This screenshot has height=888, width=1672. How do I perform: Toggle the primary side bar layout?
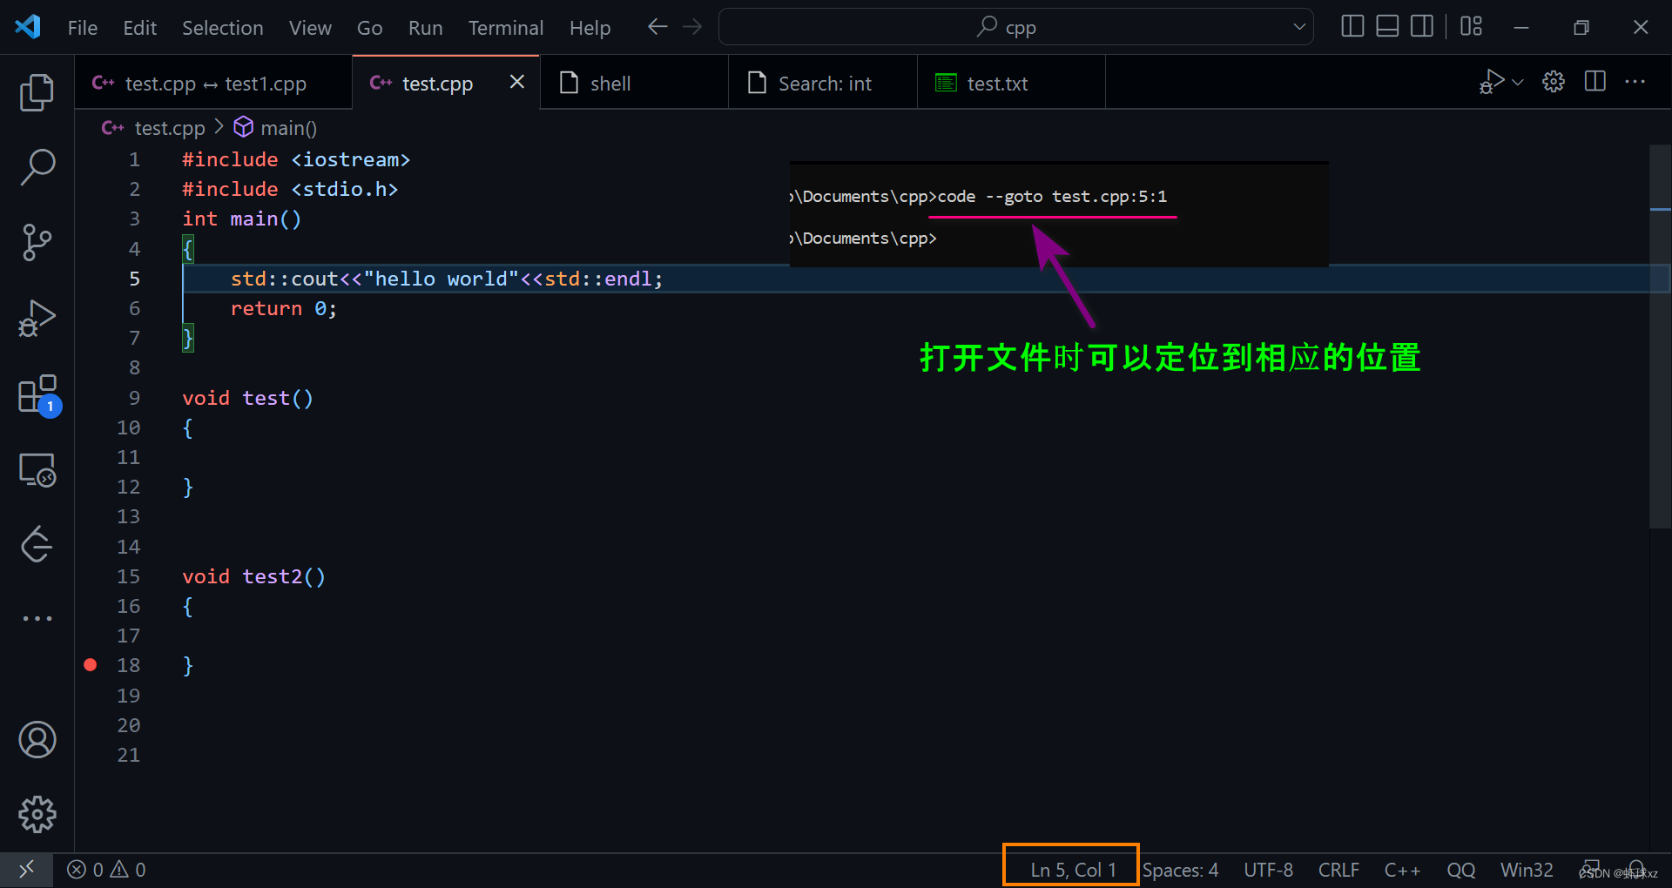click(x=1352, y=27)
